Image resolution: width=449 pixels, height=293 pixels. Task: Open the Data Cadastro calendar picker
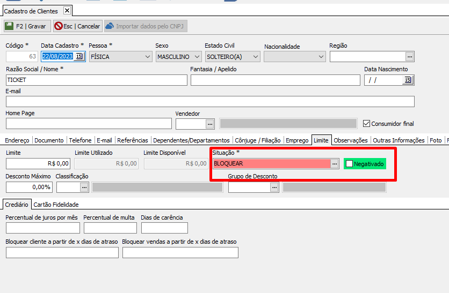click(79, 56)
